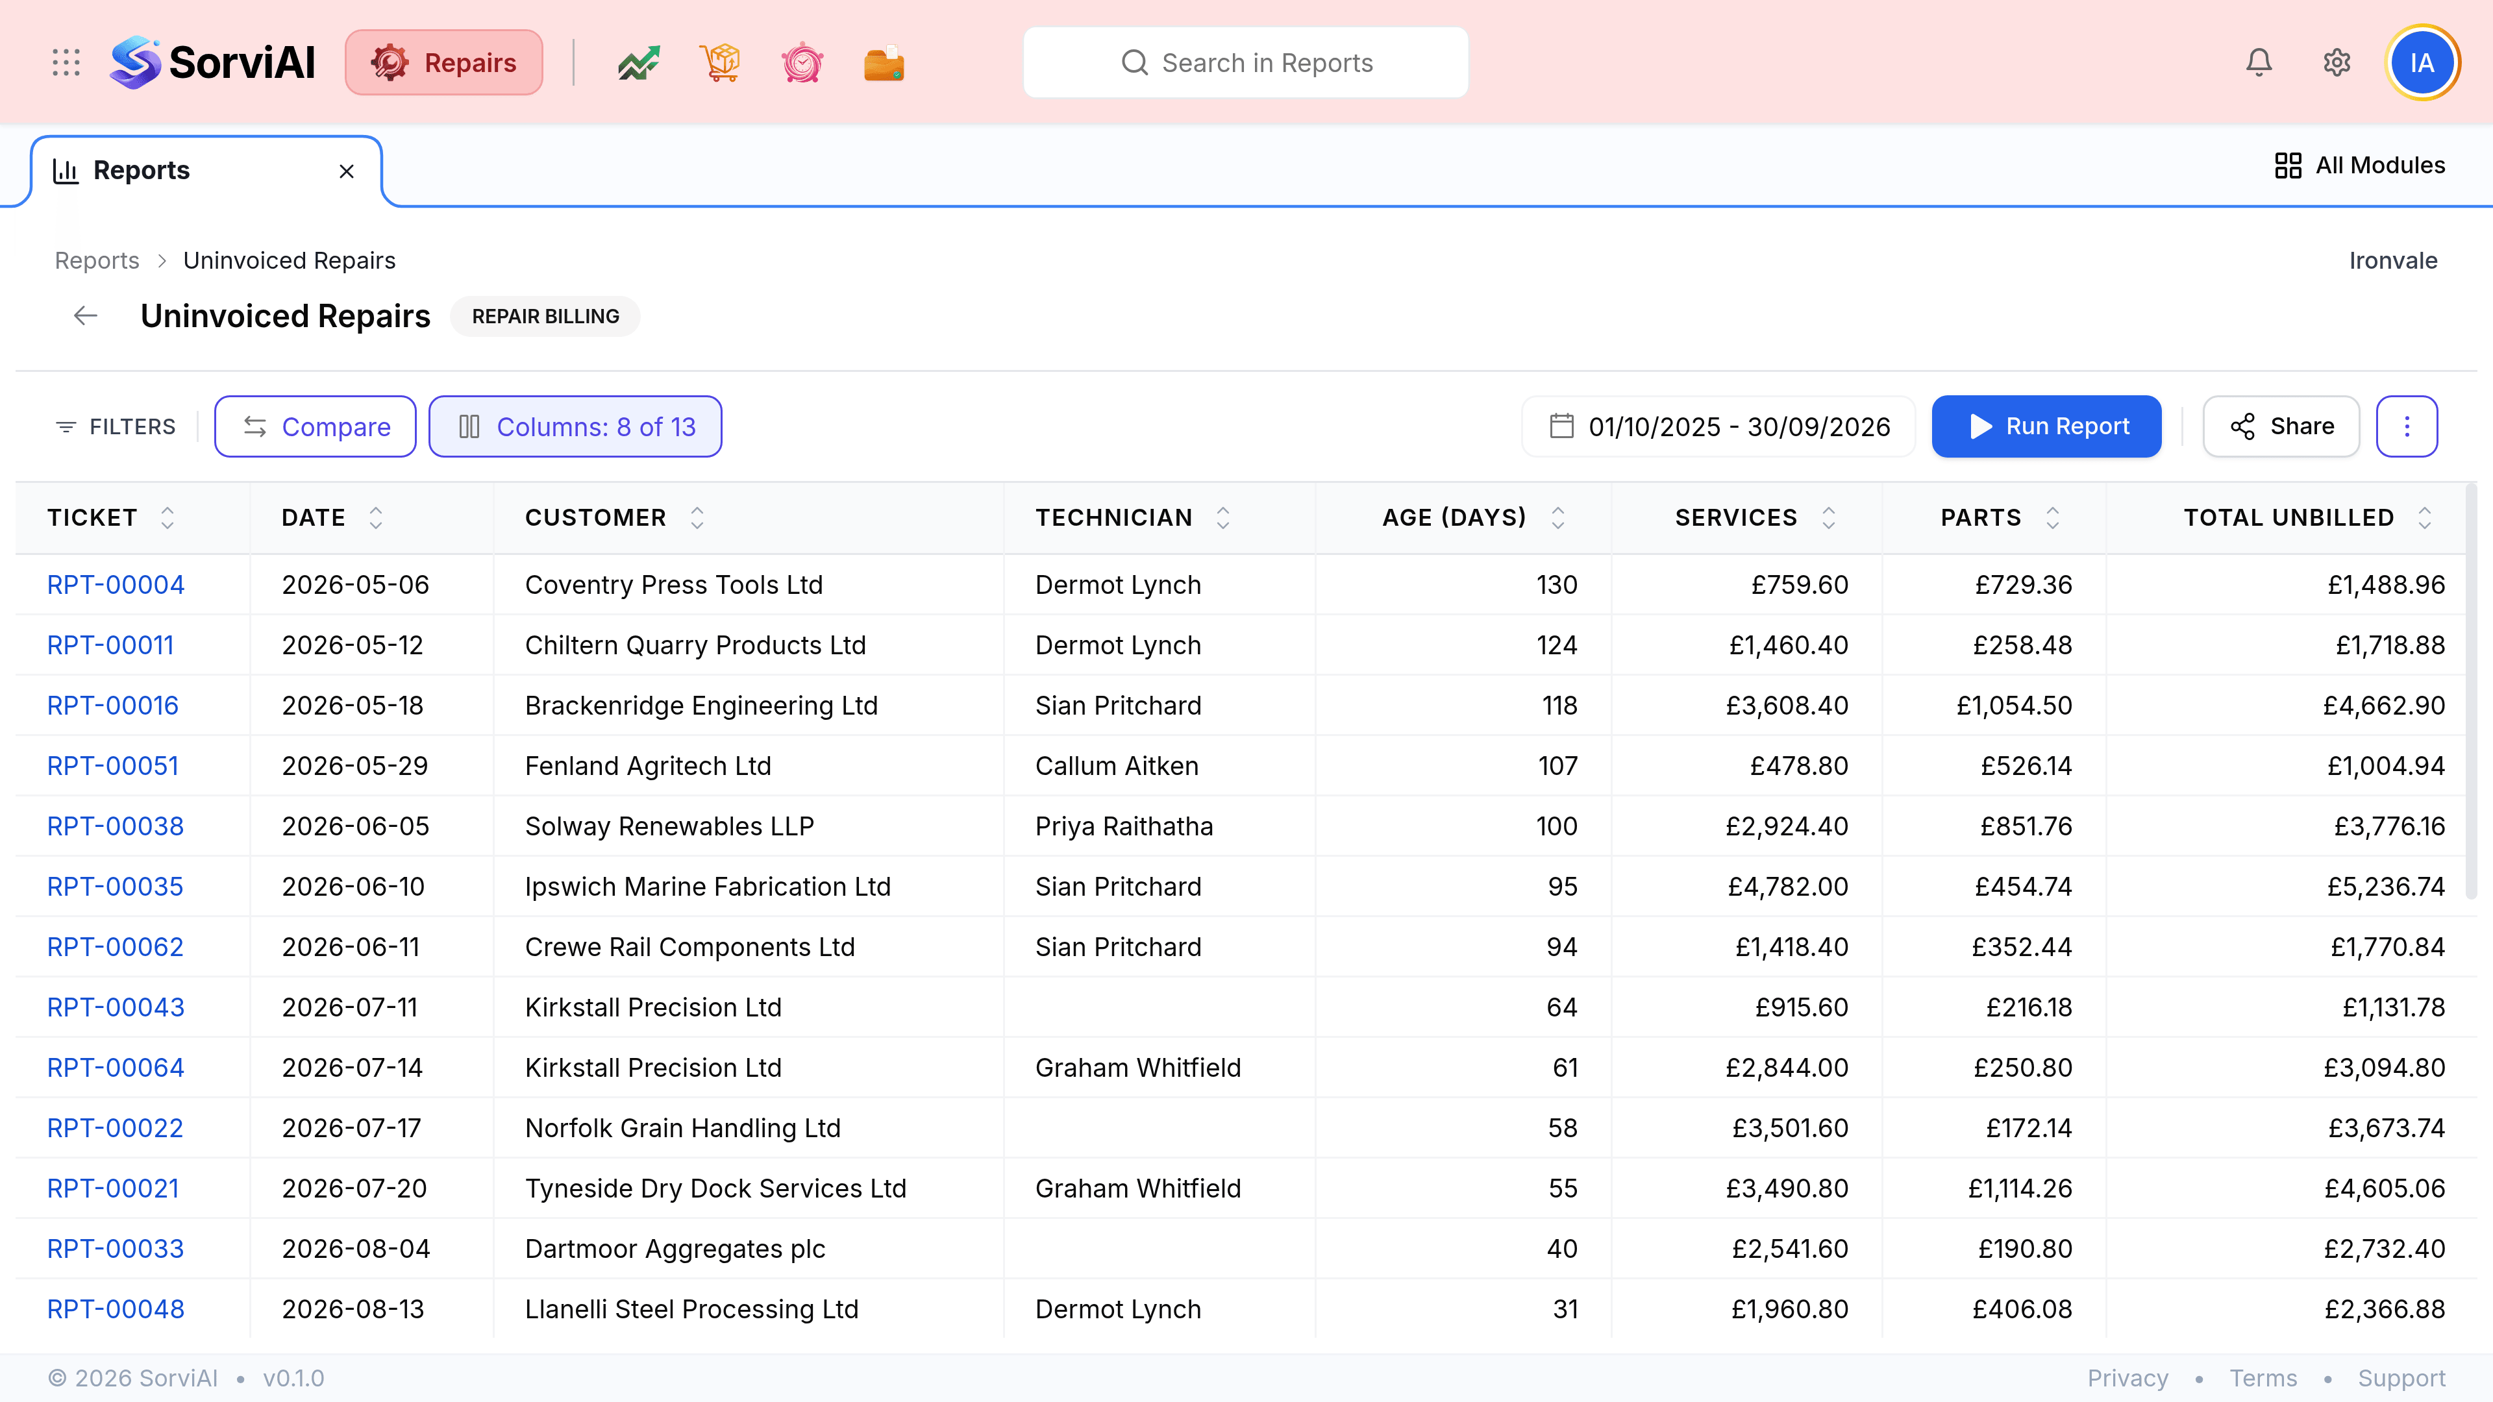Select total £5,236.74
Image resolution: width=2493 pixels, height=1402 pixels.
click(2386, 886)
